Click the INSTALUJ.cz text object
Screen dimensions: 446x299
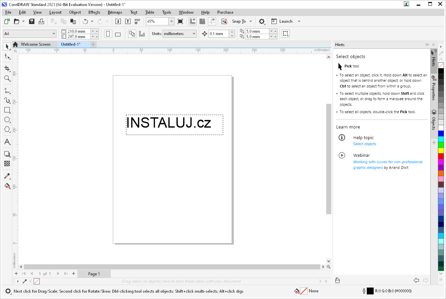pos(169,123)
